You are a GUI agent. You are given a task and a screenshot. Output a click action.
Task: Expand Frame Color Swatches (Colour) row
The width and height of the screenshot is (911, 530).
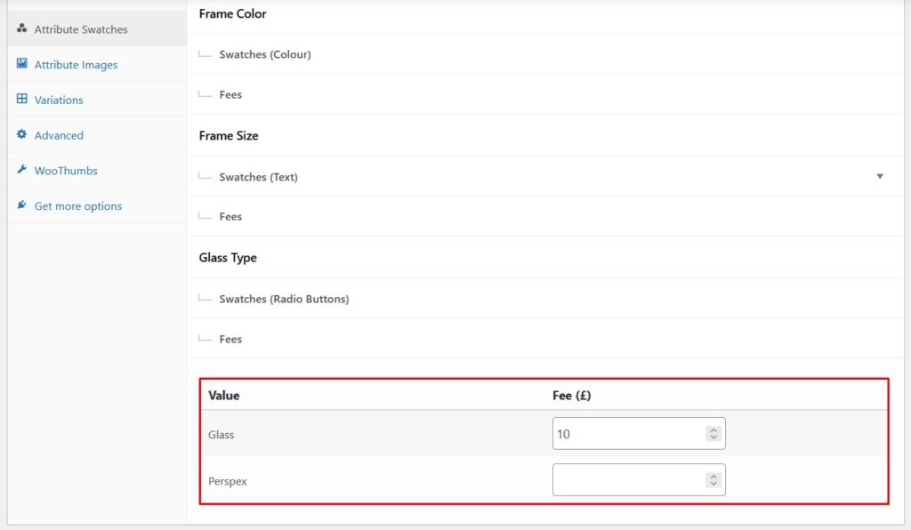(x=265, y=54)
